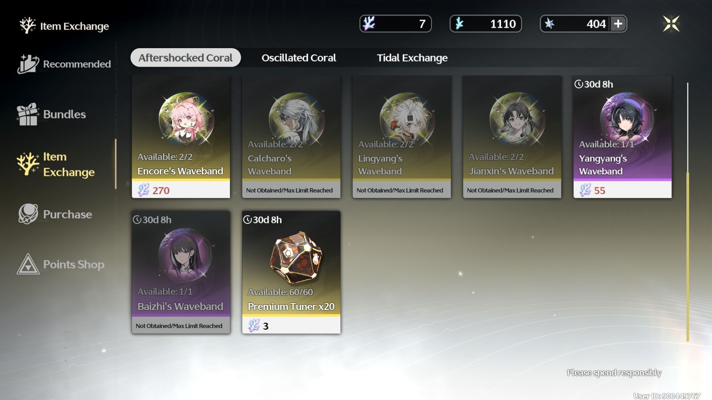712x400 pixels.
Task: Switch to the Tidal Exchange tab
Action: pos(412,58)
